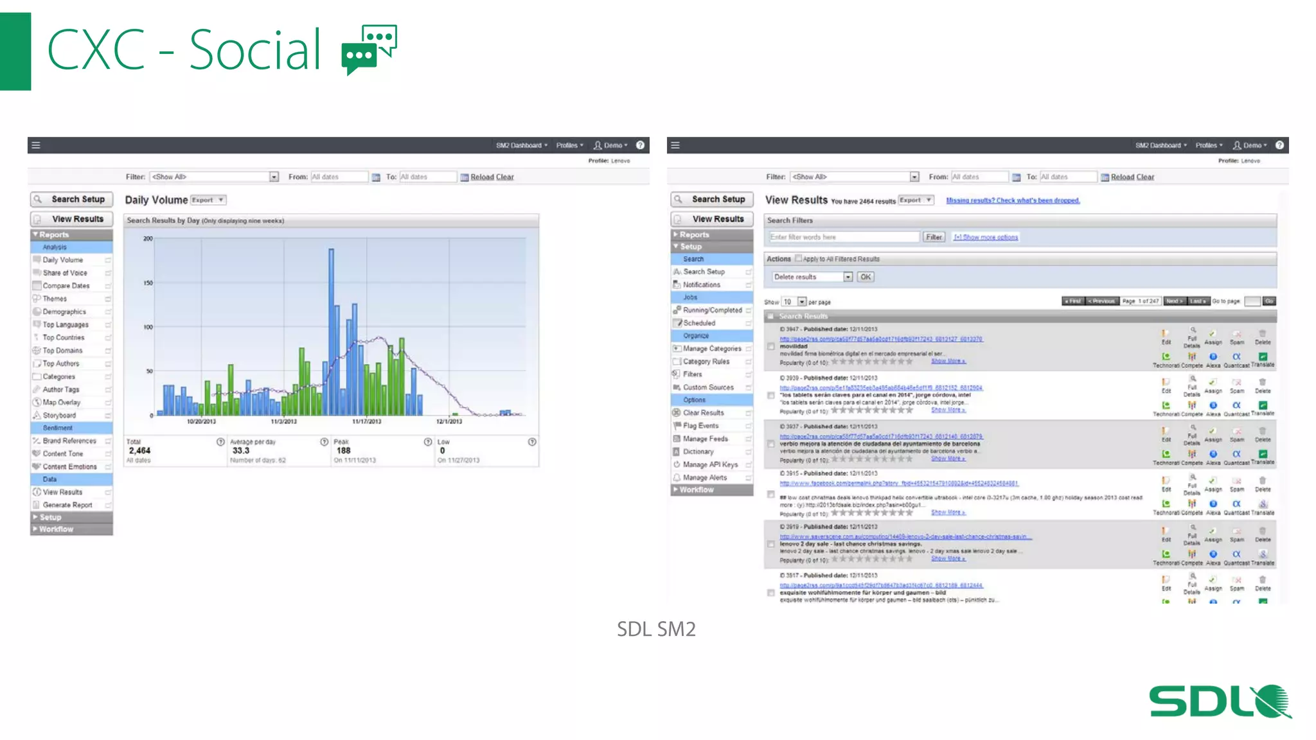Viewport: 1316px width, 740px height.
Task: Toggle select-all box in Search Results header
Action: pos(770,316)
